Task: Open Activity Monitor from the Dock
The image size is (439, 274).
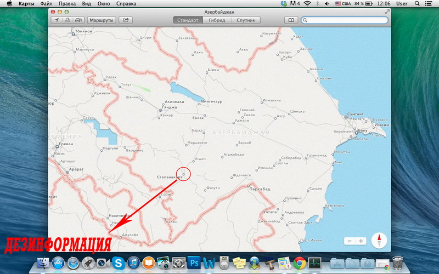Action: click(314, 263)
